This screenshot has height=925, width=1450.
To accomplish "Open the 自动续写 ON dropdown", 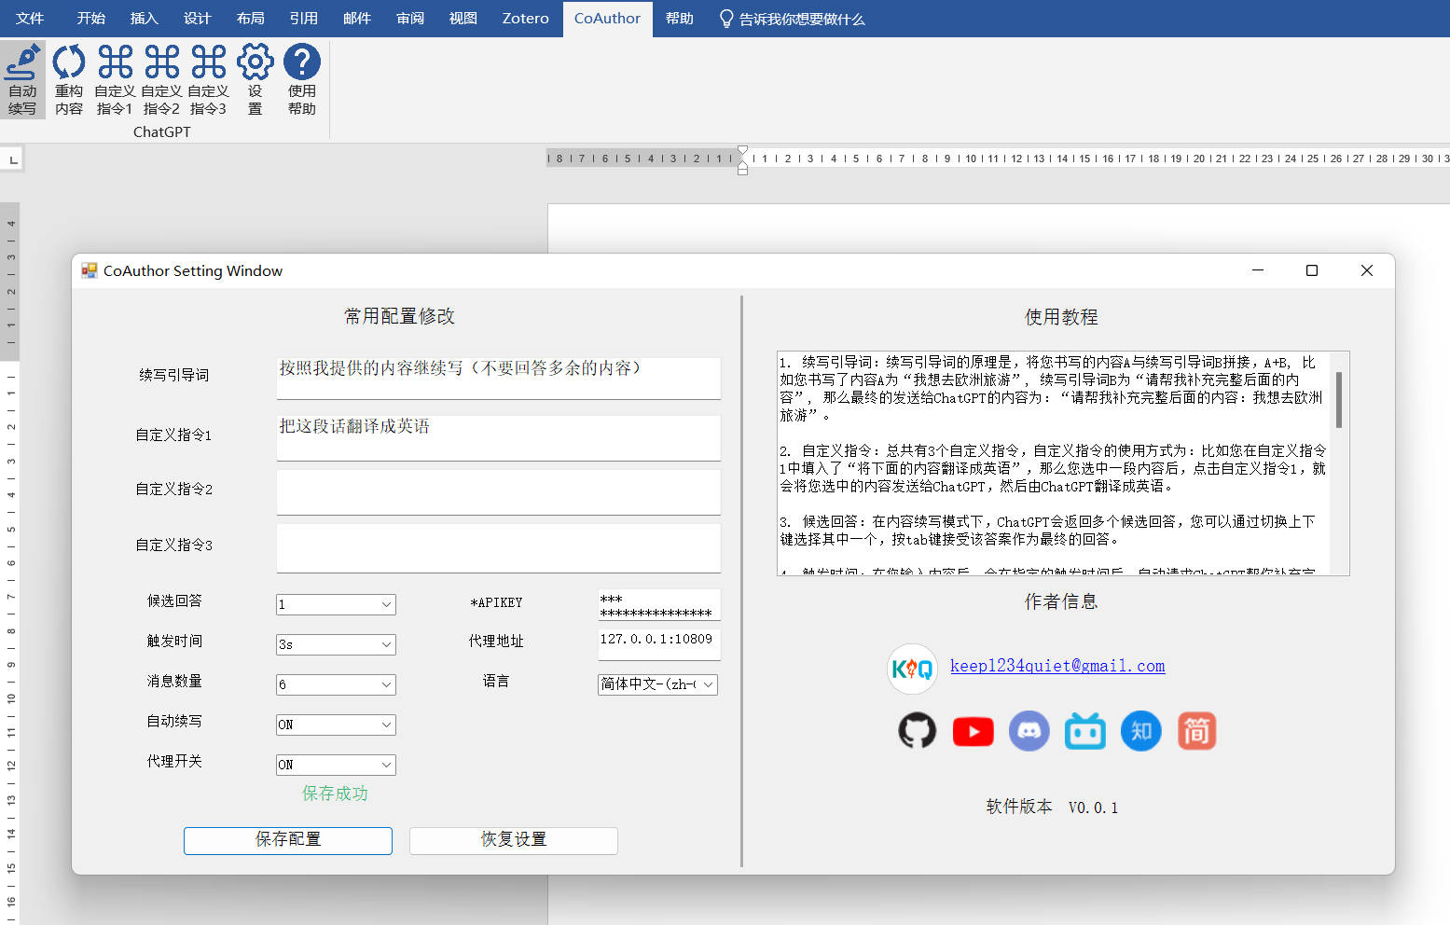I will [x=336, y=725].
